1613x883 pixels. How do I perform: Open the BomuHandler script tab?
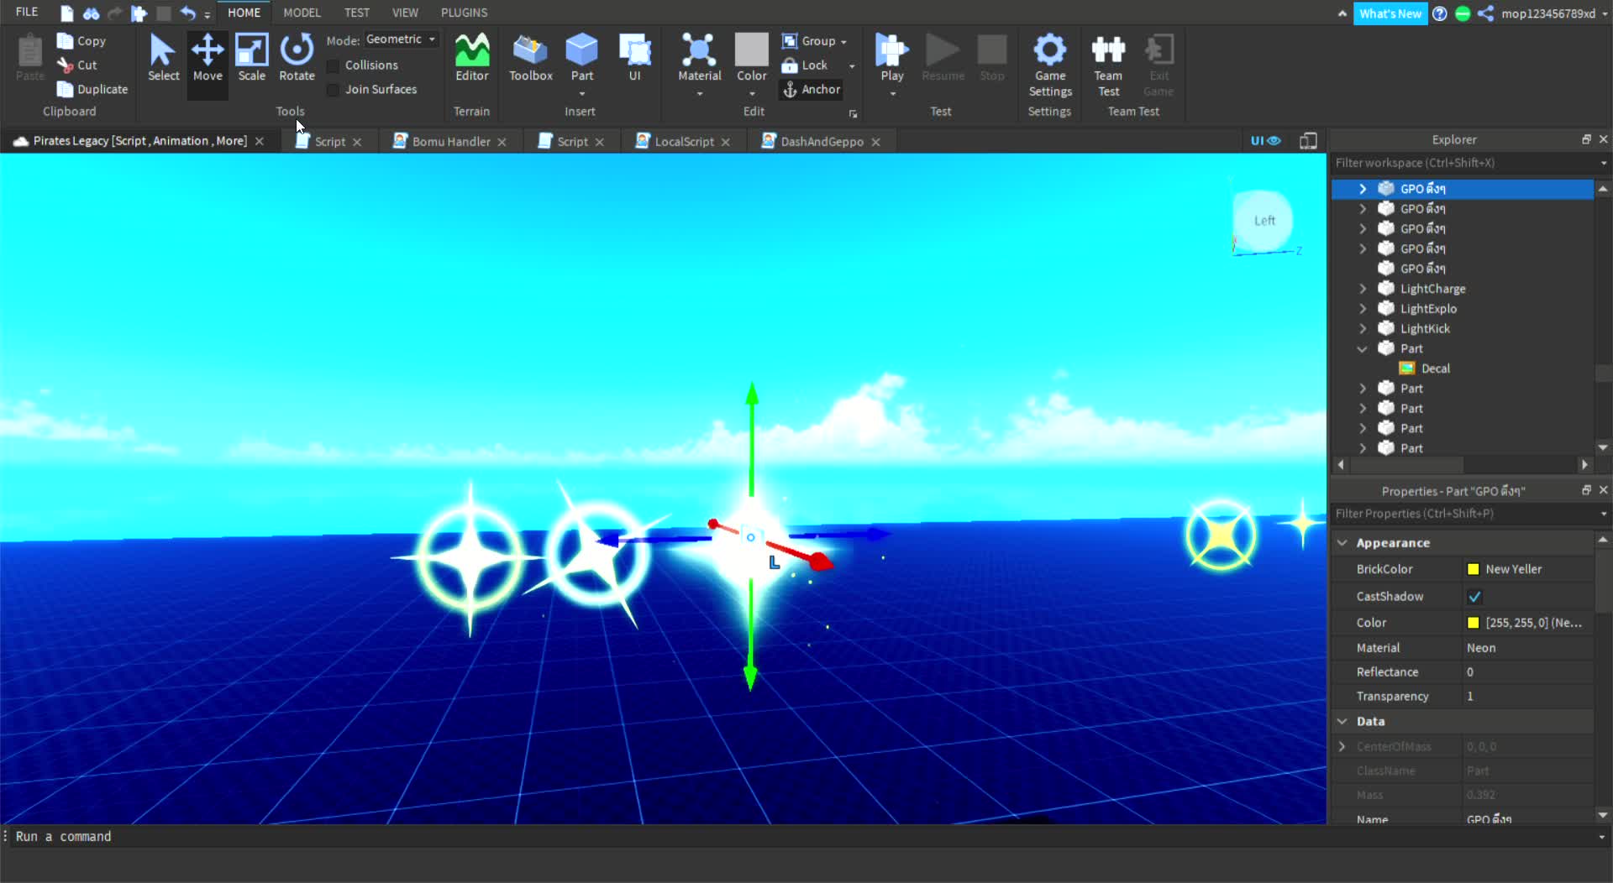(450, 141)
